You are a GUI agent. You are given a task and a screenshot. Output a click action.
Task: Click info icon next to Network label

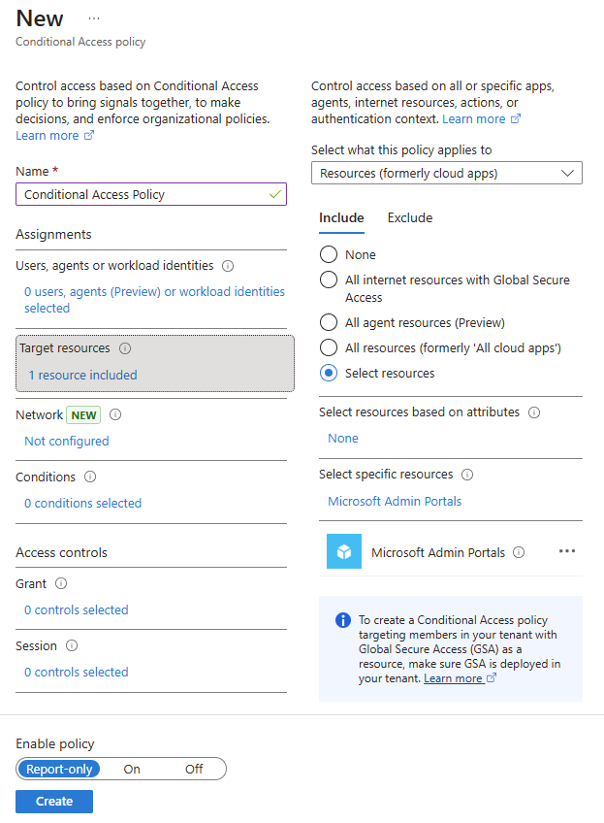pos(115,414)
